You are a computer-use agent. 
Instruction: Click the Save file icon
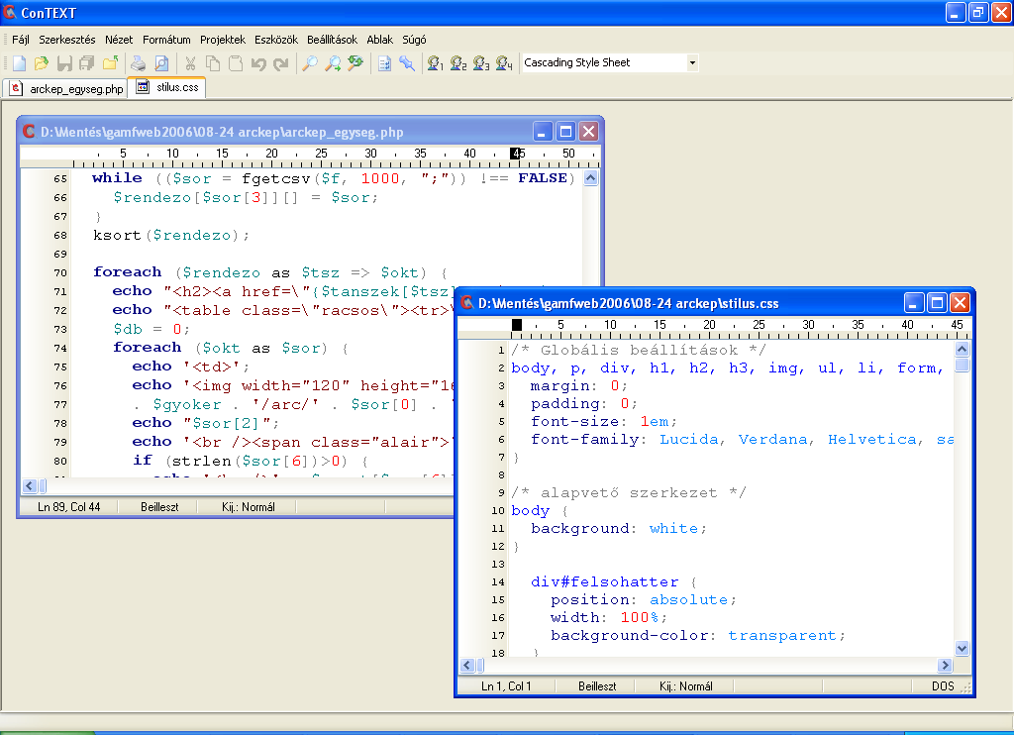(x=64, y=62)
